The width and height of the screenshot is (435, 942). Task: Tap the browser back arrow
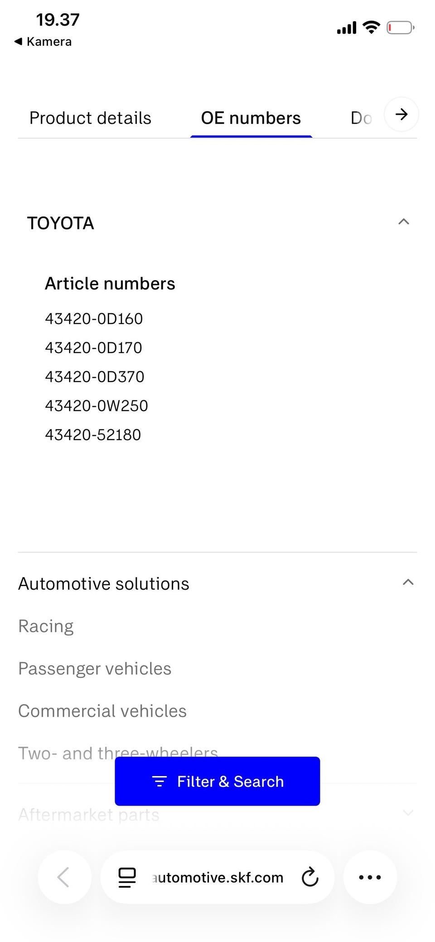pos(64,877)
